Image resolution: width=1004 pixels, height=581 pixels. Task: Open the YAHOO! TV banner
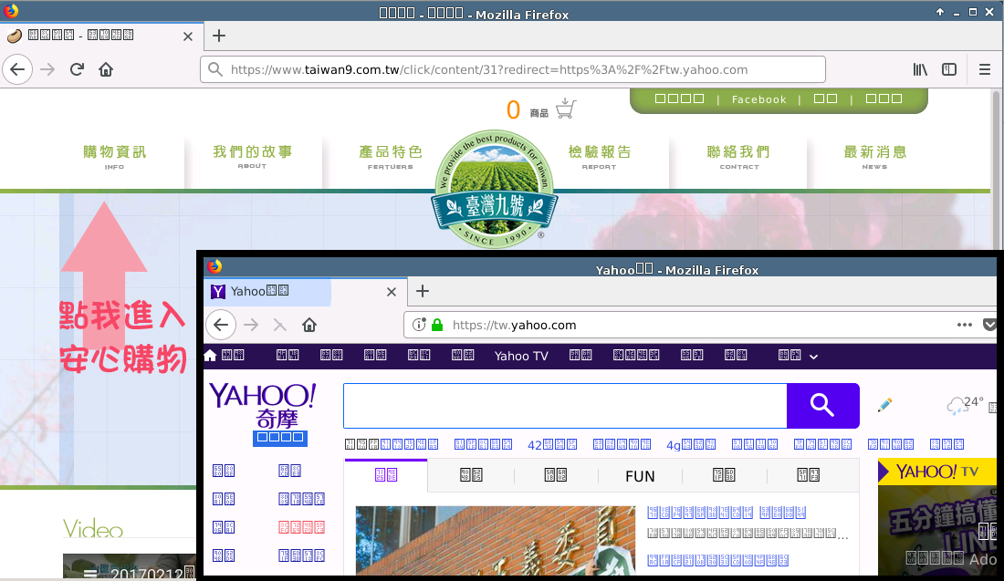point(937,472)
